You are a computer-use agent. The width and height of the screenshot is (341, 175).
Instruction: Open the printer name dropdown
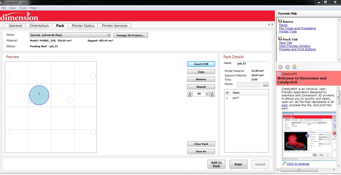coord(109,35)
